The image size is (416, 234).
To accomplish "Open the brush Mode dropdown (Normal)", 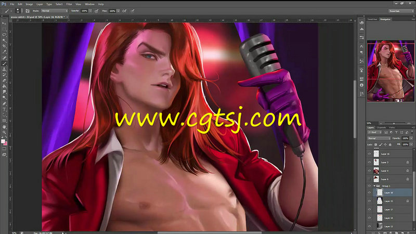I will click(x=55, y=11).
